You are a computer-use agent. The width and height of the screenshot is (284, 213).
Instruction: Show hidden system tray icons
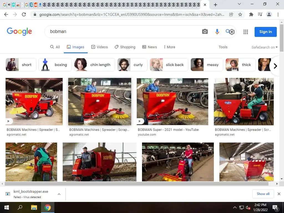coord(235,207)
